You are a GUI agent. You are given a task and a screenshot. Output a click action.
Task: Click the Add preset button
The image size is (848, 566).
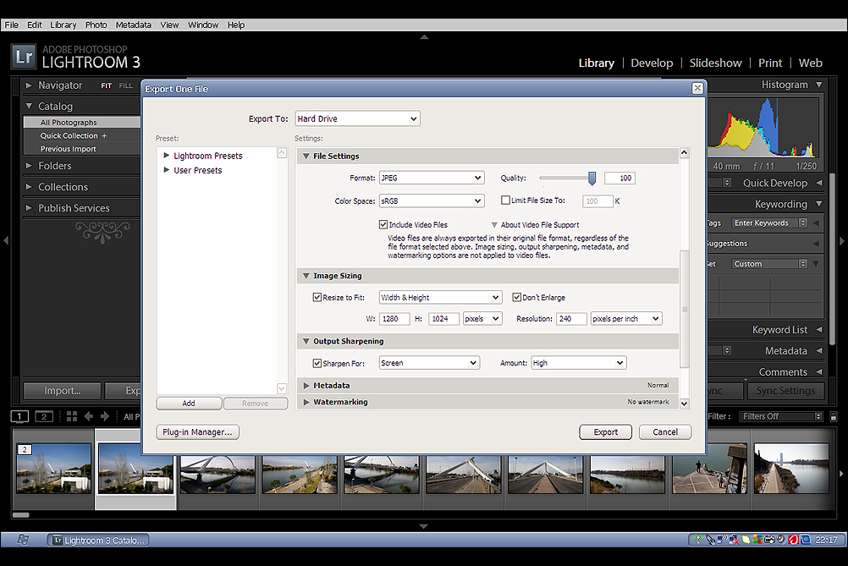coord(189,404)
